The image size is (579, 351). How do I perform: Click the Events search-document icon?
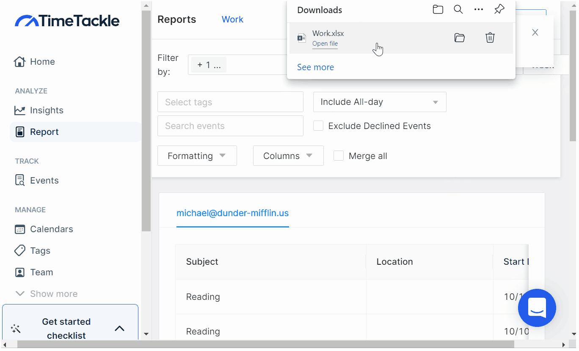19,181
